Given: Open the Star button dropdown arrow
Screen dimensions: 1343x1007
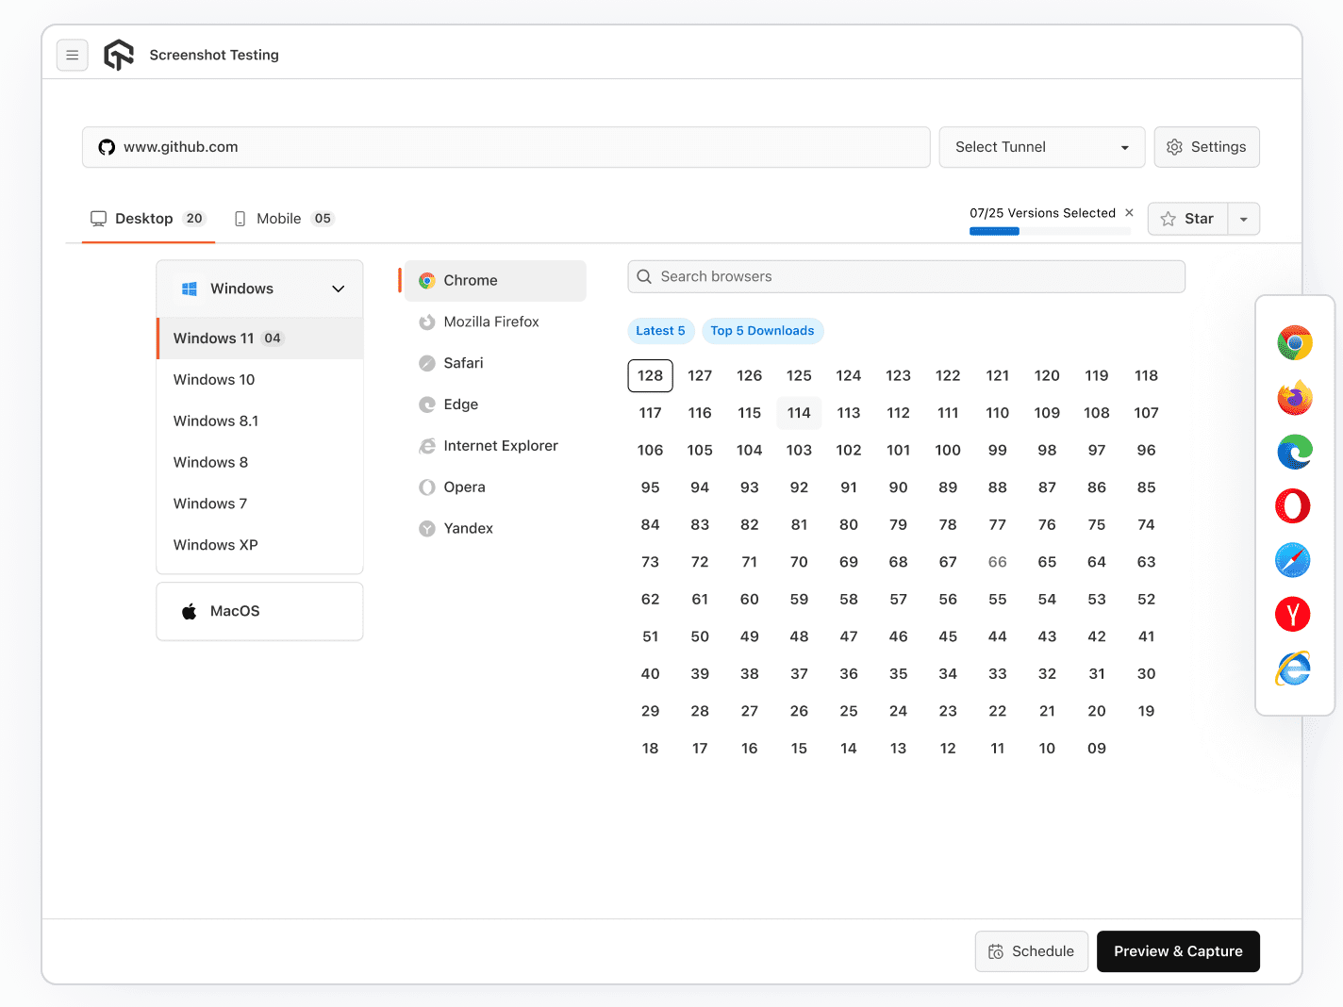Looking at the screenshot, I should (x=1244, y=219).
